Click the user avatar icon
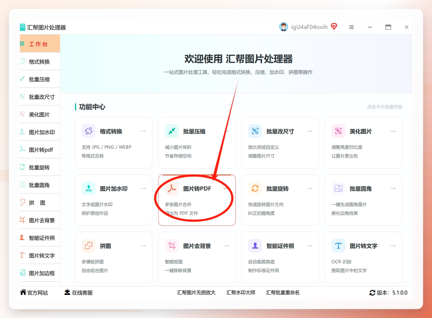Image resolution: width=432 pixels, height=318 pixels. coord(283,27)
